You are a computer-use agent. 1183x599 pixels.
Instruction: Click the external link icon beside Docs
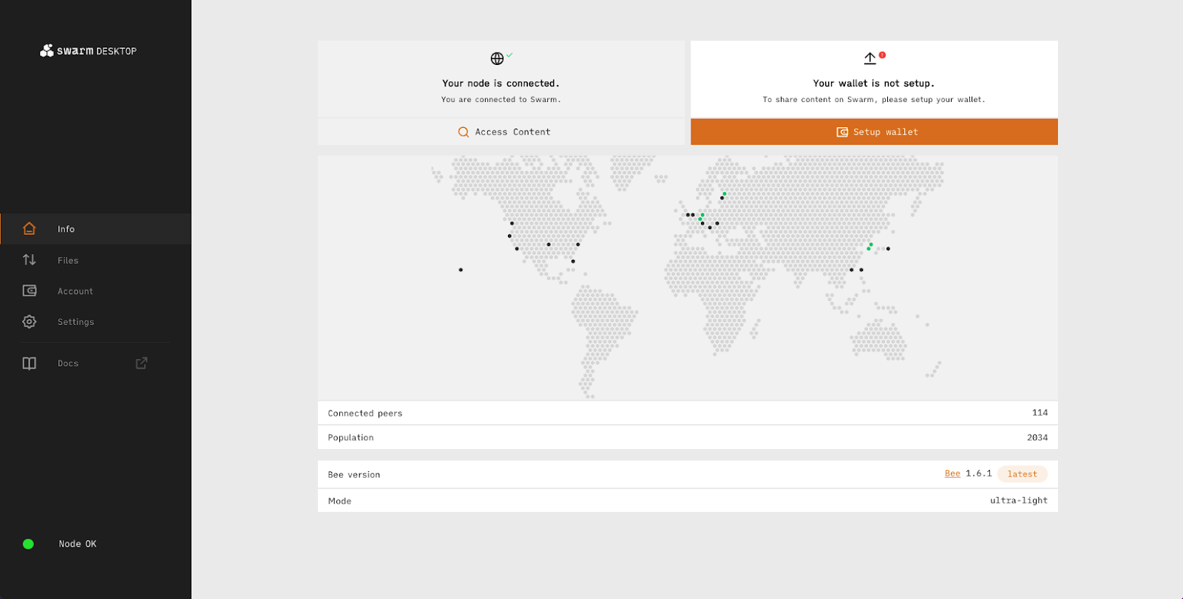pos(141,363)
